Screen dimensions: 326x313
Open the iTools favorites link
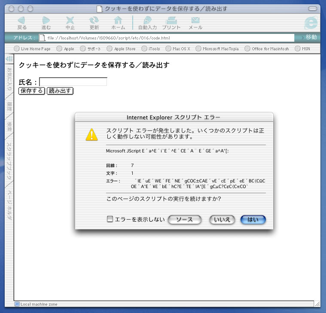click(x=151, y=49)
